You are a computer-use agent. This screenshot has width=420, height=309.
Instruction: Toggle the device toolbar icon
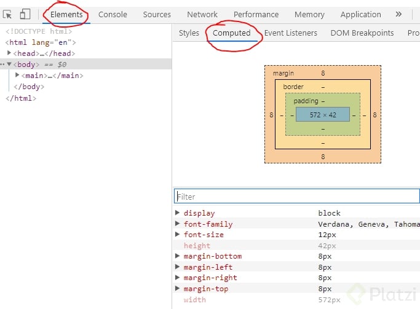pyautogui.click(x=25, y=14)
